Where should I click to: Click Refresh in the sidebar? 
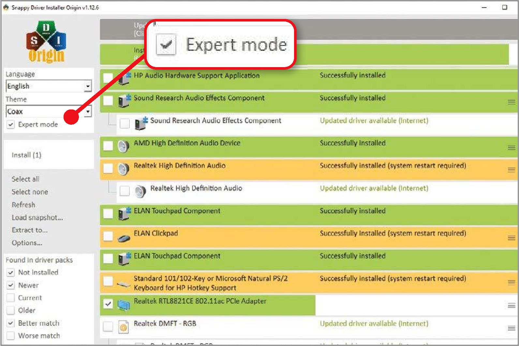click(x=23, y=205)
